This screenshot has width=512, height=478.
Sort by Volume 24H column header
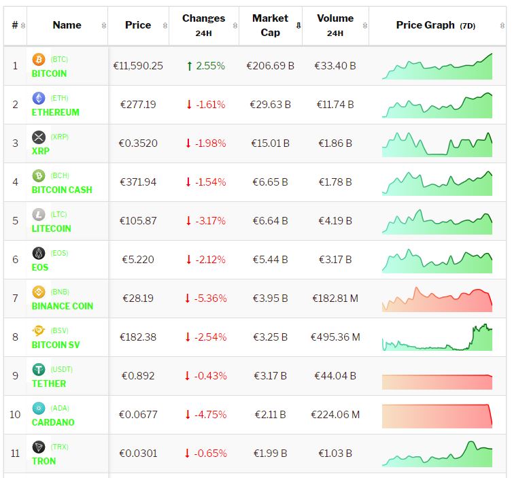[335, 25]
